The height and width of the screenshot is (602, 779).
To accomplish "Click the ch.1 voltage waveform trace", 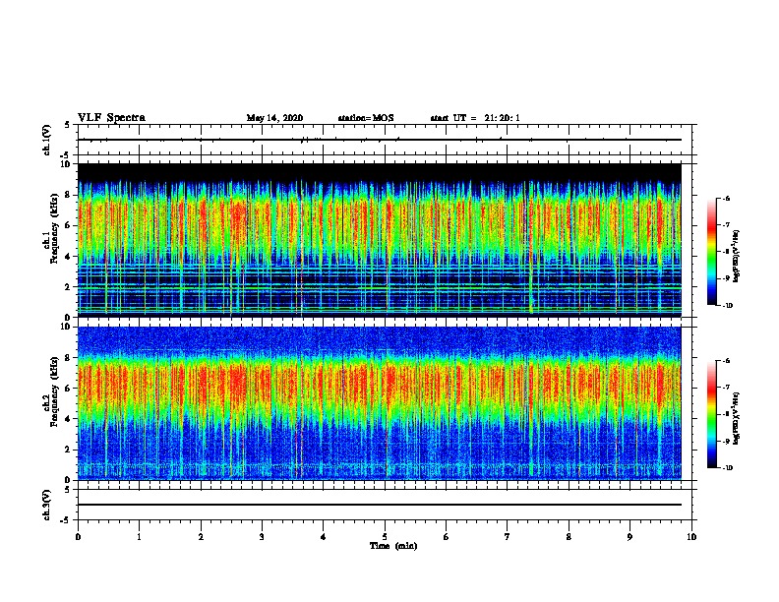I will point(380,140).
